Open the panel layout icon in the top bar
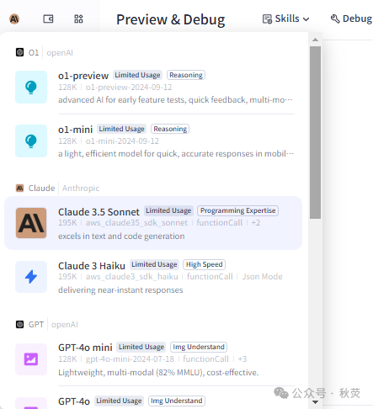Viewport: 373px width, 409px height. coord(48,19)
